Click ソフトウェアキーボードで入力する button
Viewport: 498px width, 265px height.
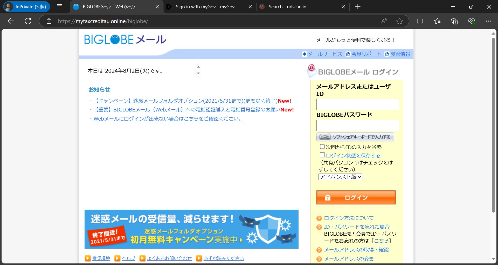pos(355,137)
